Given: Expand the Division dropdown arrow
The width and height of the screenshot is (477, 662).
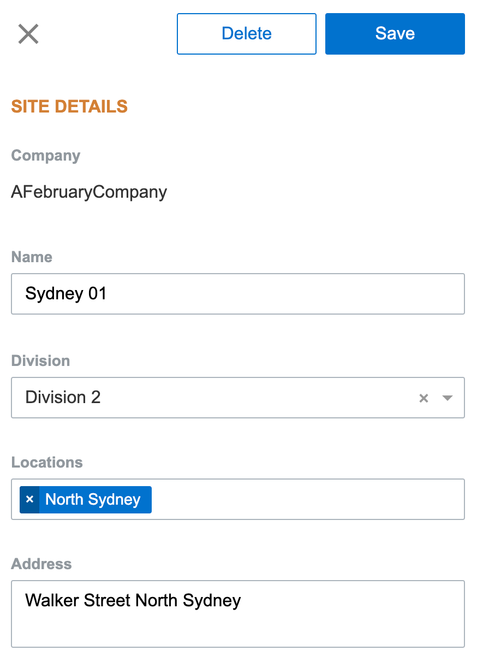Looking at the screenshot, I should point(448,398).
